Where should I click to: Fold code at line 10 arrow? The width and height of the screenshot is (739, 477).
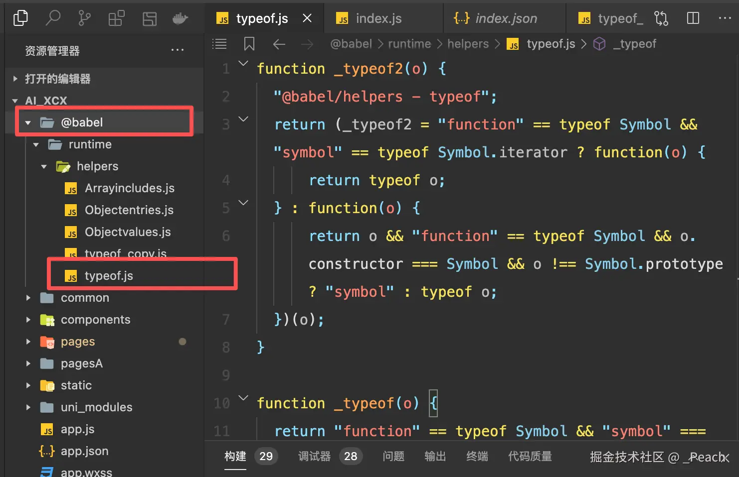point(243,398)
